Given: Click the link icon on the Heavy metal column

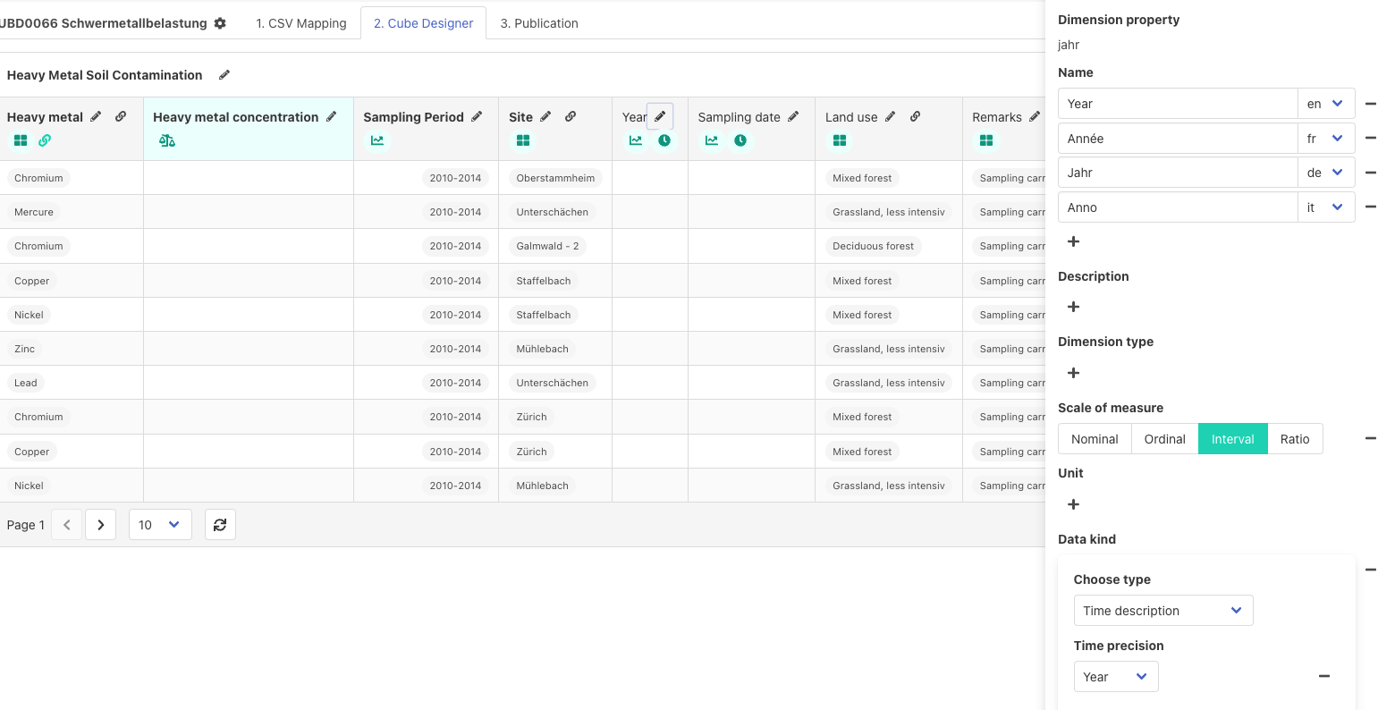Looking at the screenshot, I should tap(121, 116).
